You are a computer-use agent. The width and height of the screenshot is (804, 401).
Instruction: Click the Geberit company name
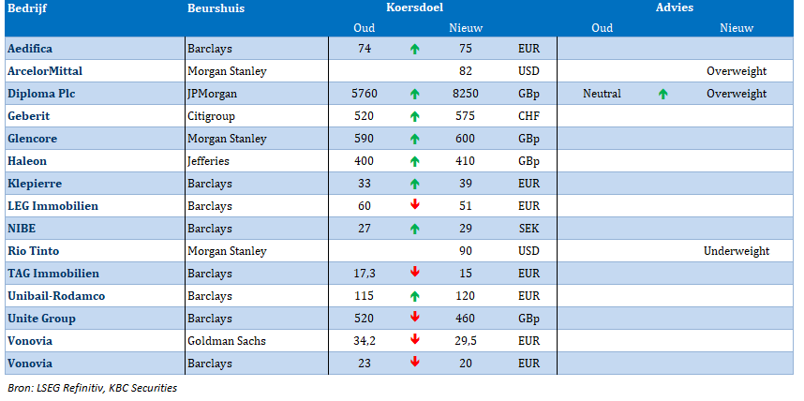pyautogui.click(x=29, y=116)
